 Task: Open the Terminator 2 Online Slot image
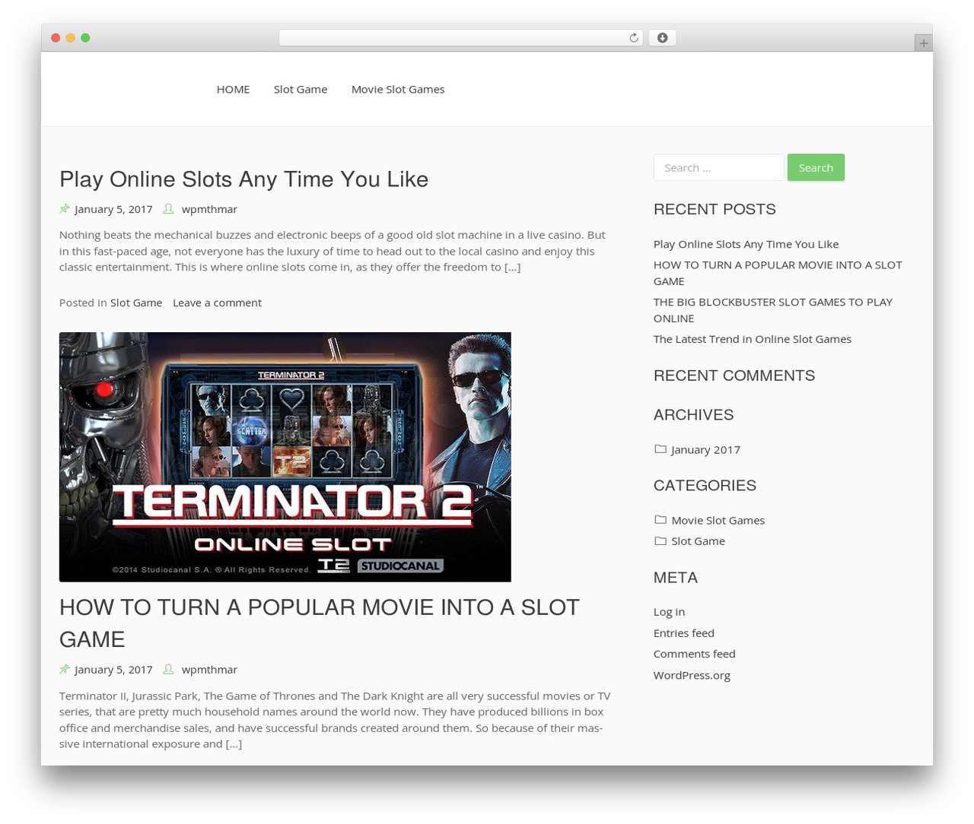[x=285, y=457]
